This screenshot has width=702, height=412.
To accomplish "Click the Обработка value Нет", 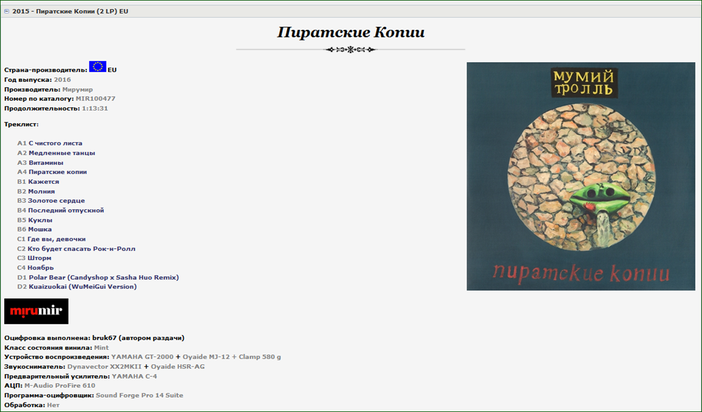I will click(53, 405).
